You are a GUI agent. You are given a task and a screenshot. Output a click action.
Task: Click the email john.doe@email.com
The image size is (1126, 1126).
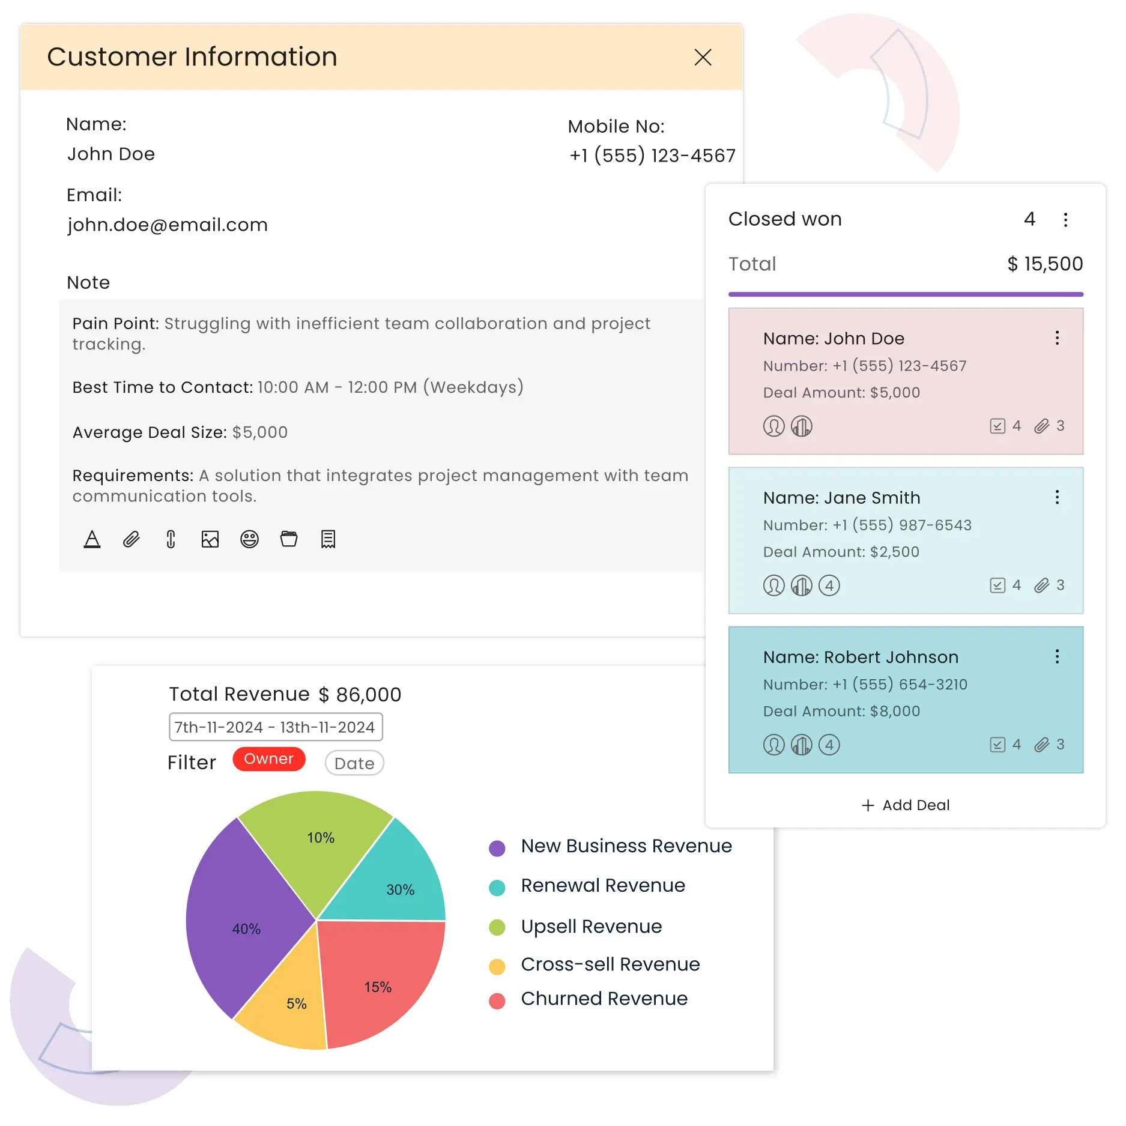[168, 225]
